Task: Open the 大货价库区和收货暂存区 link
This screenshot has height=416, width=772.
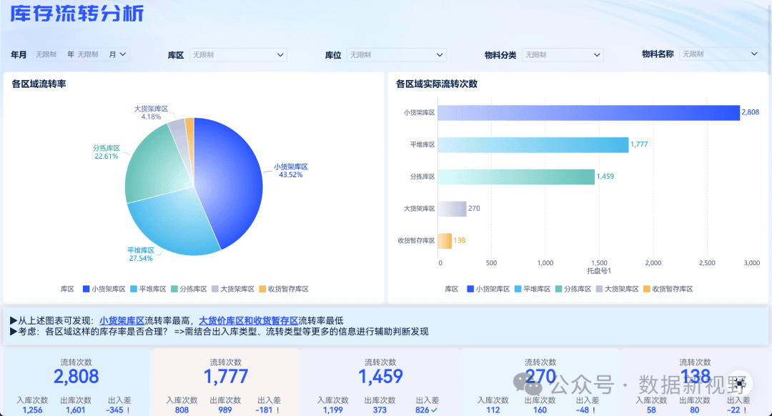Action: [x=249, y=320]
